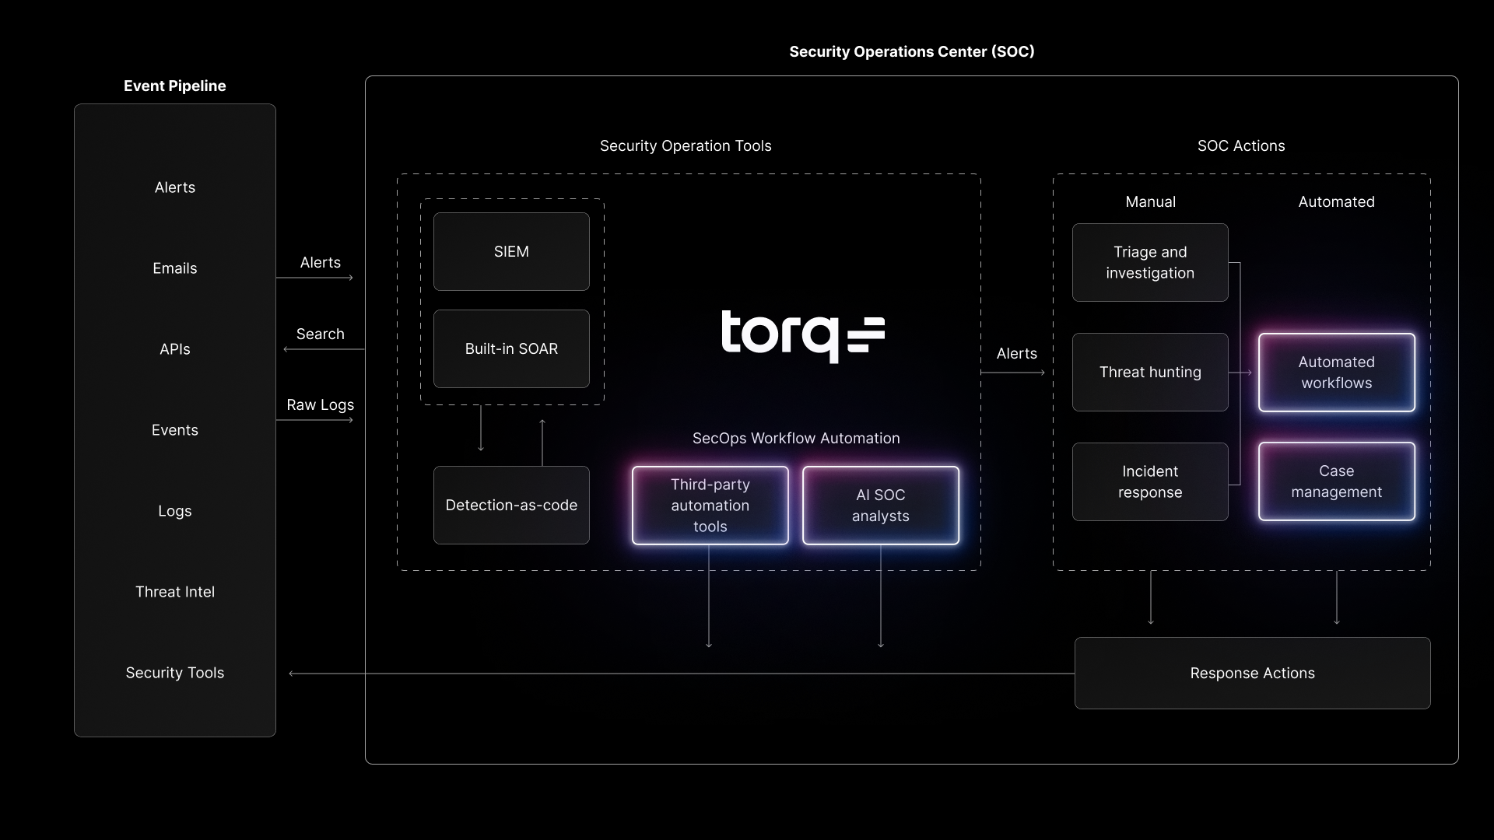Select the Third-party automation tools block
This screenshot has height=840, width=1494.
click(709, 505)
